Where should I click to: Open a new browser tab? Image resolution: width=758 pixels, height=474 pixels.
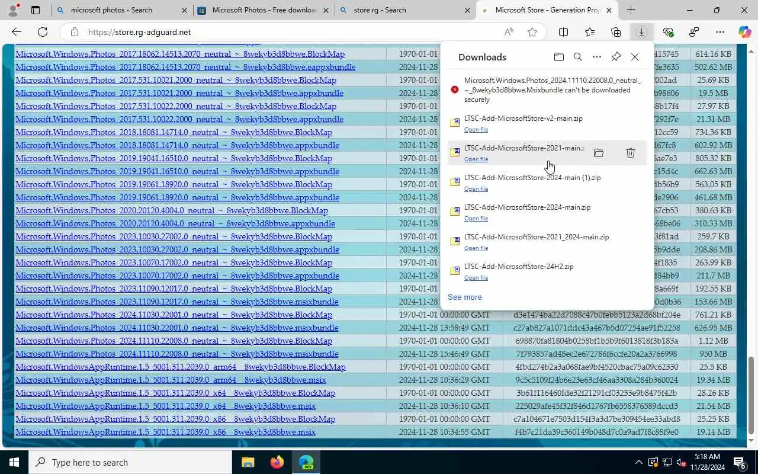coord(631,10)
